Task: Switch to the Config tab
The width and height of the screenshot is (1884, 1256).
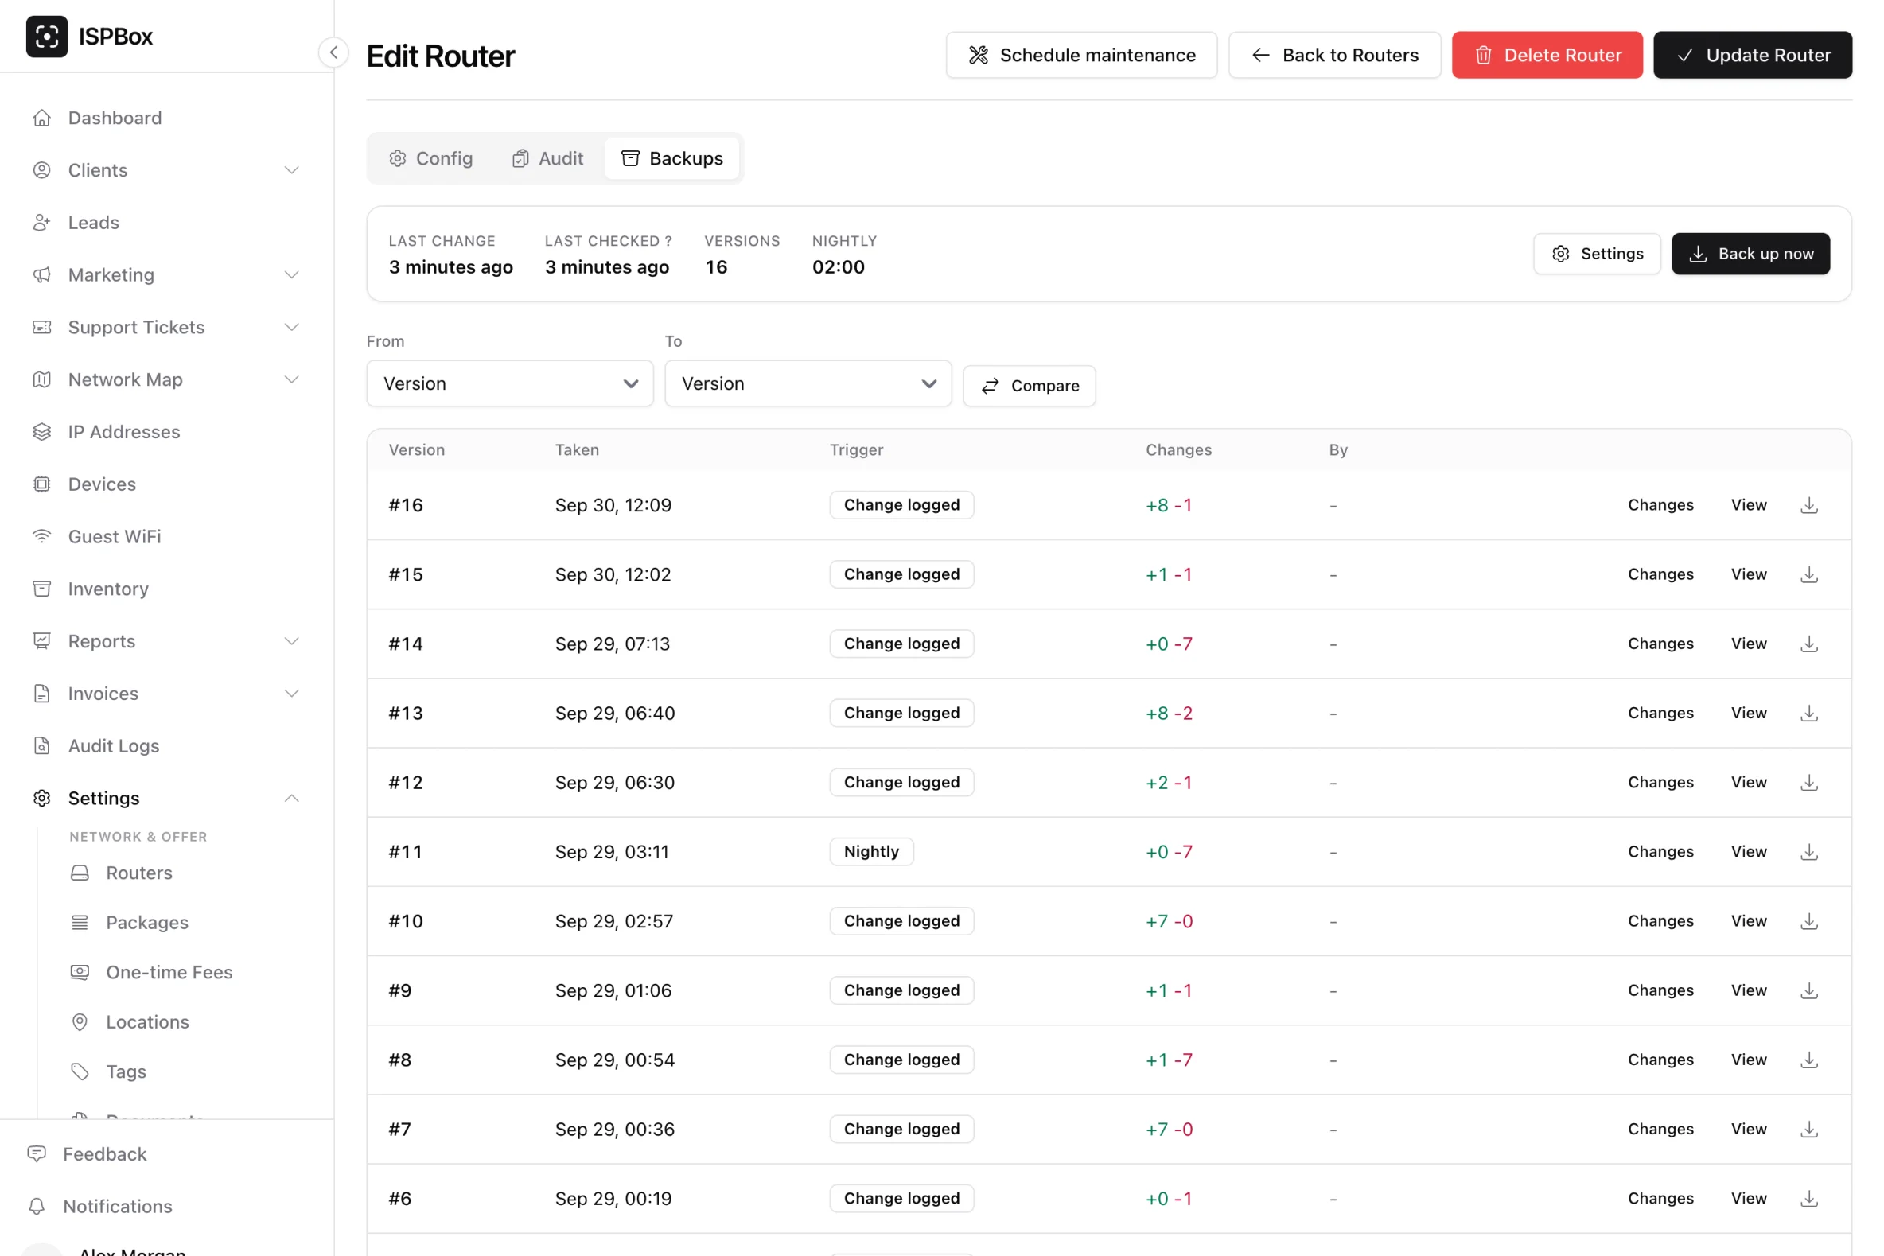Action: tap(431, 158)
